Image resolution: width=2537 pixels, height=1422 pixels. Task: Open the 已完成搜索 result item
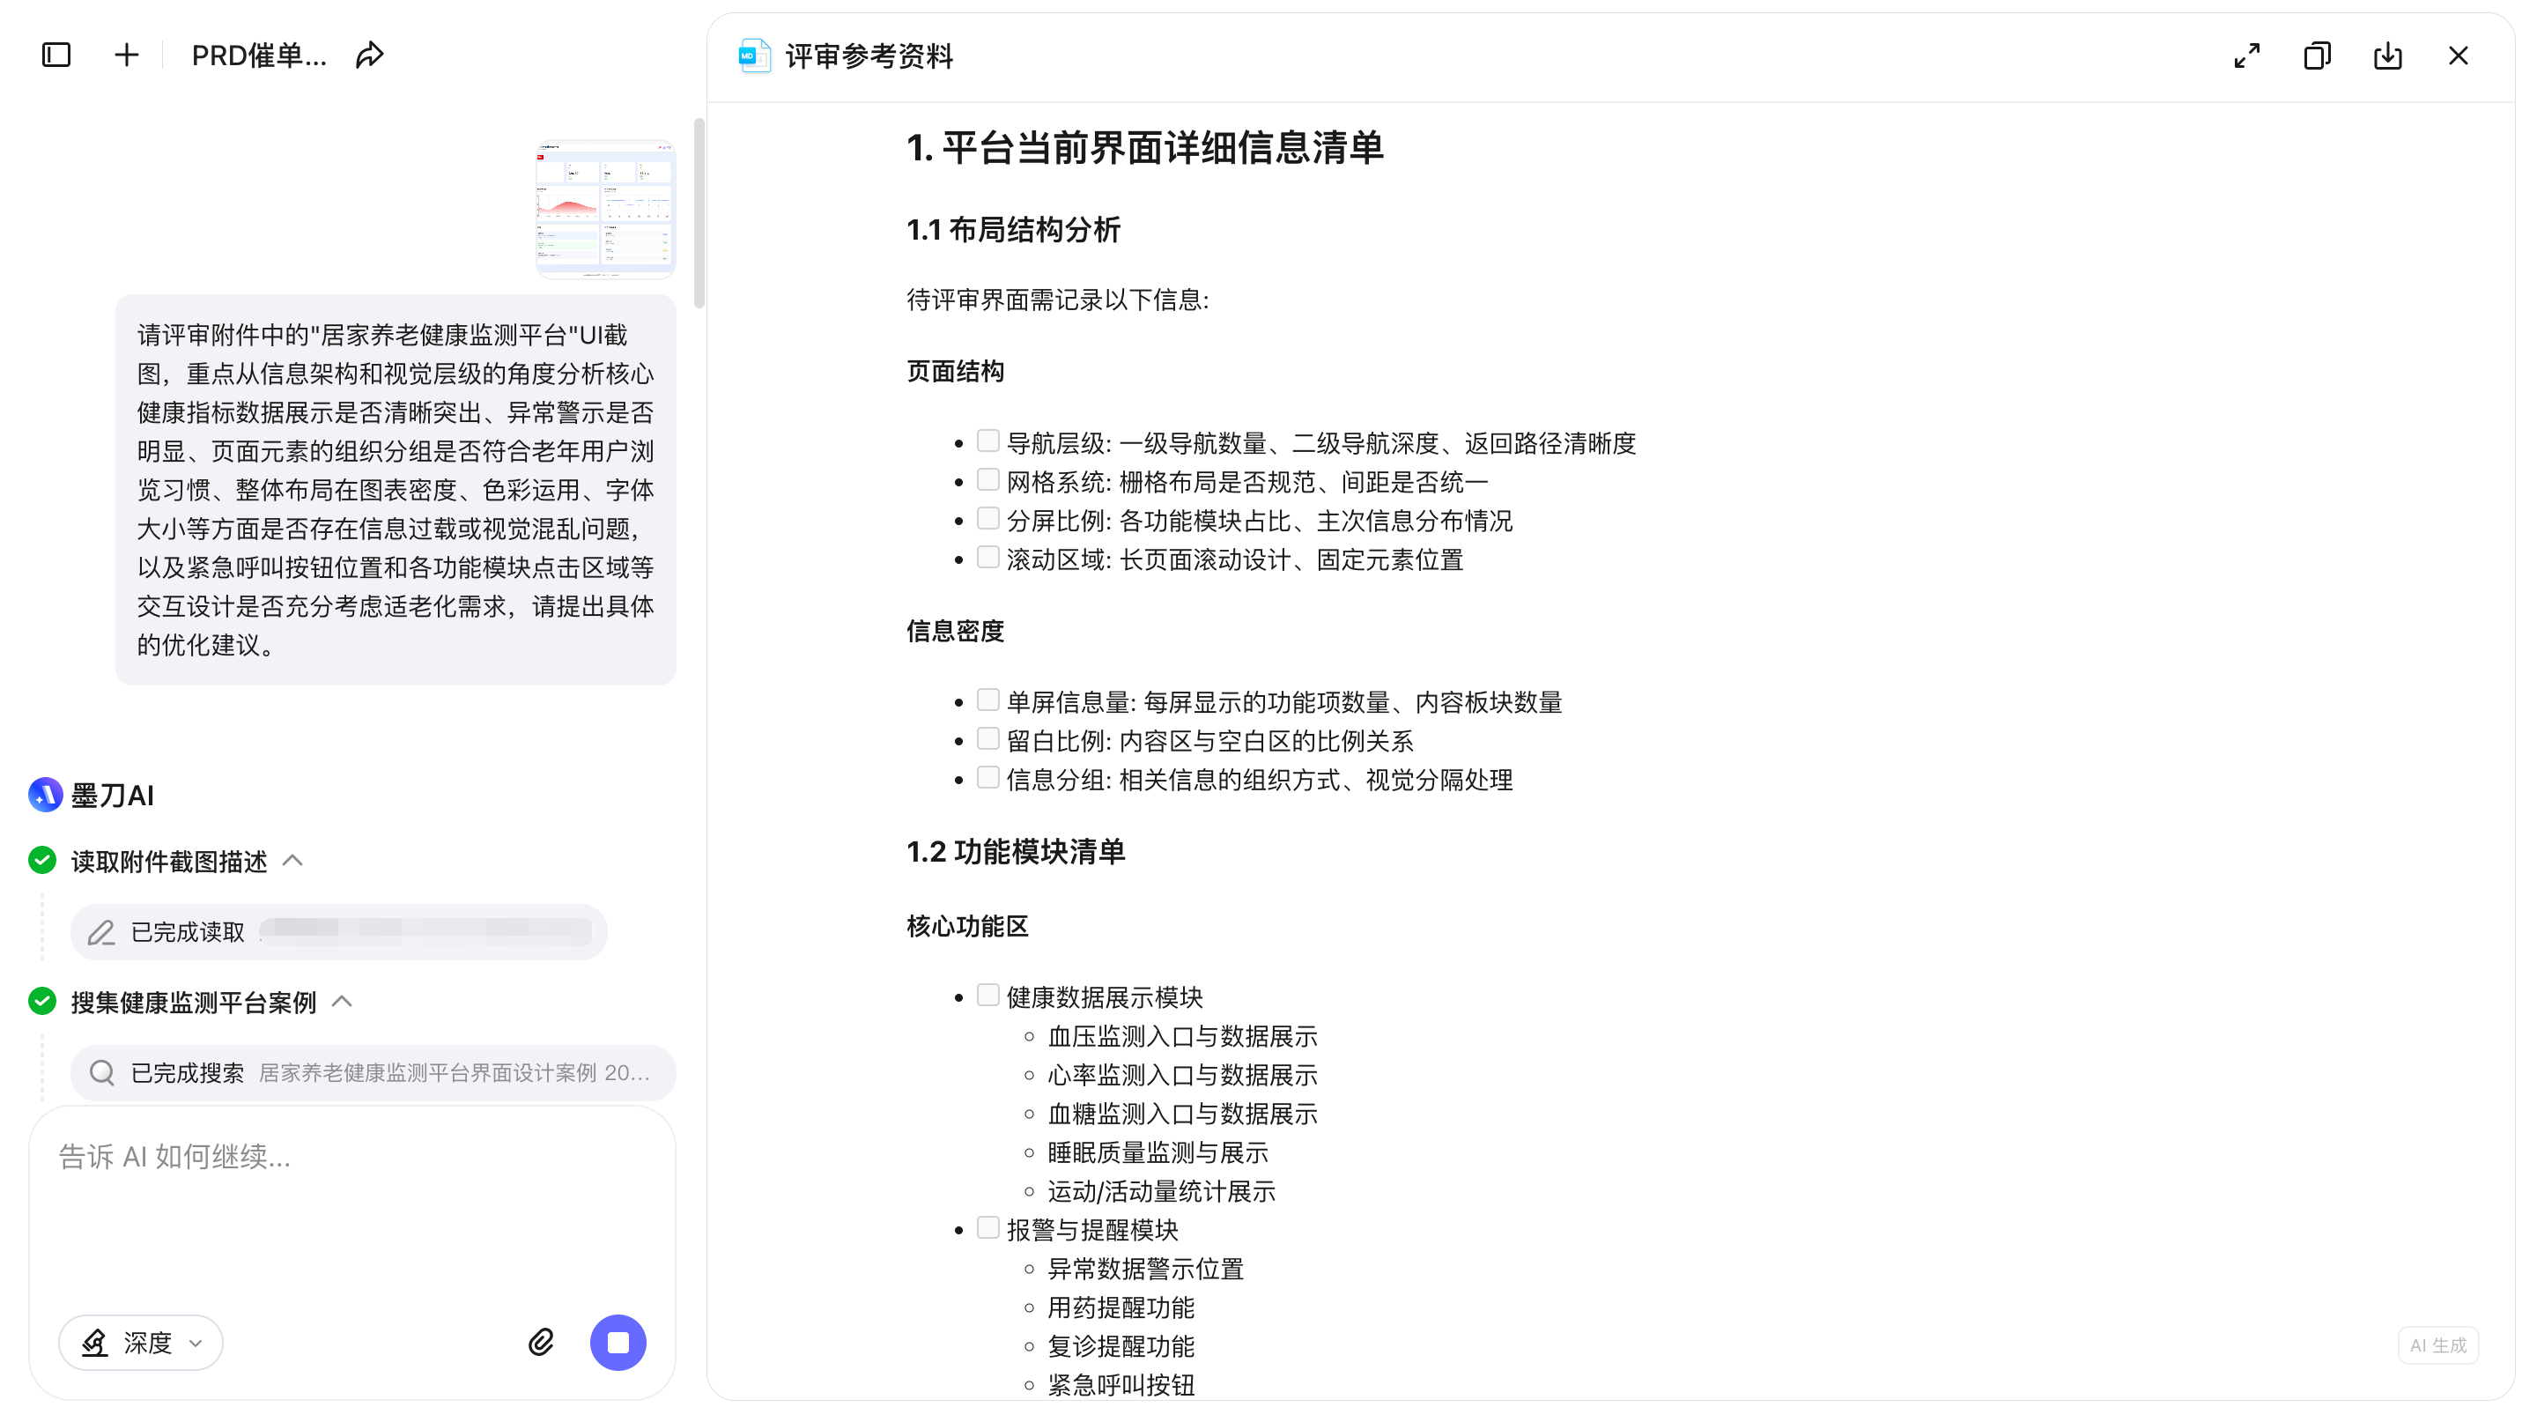(373, 1072)
